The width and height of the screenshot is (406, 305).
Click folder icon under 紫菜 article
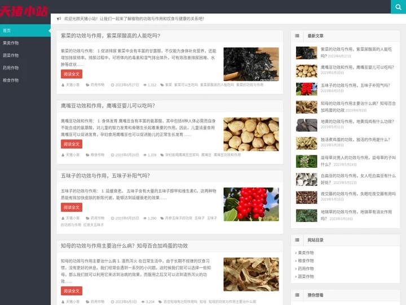click(87, 85)
